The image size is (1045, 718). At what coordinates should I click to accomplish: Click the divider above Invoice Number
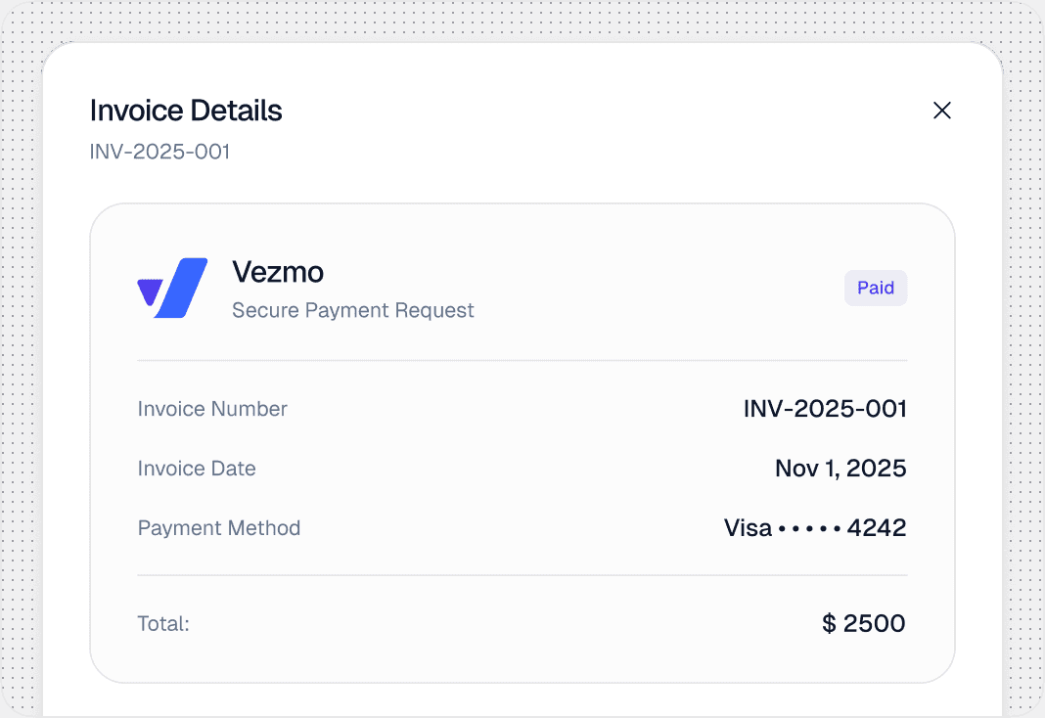522,360
